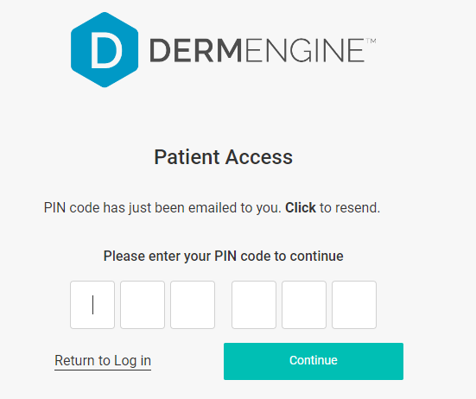476x399 pixels.
Task: Click the word 'Access' in the heading
Action: pos(259,157)
